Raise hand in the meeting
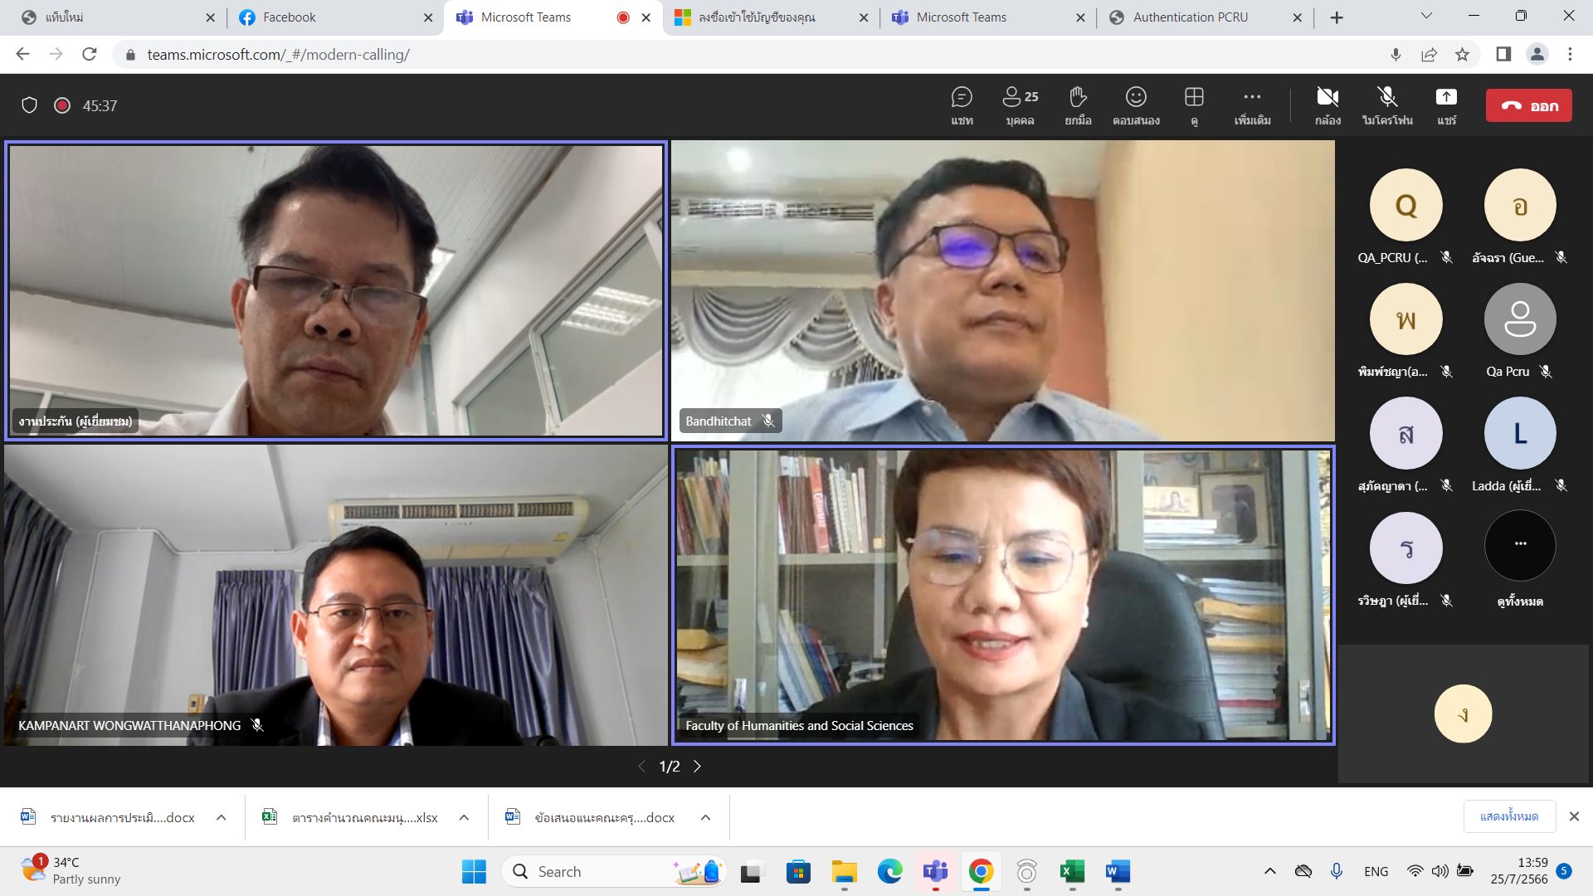1593x896 pixels. coord(1077,105)
